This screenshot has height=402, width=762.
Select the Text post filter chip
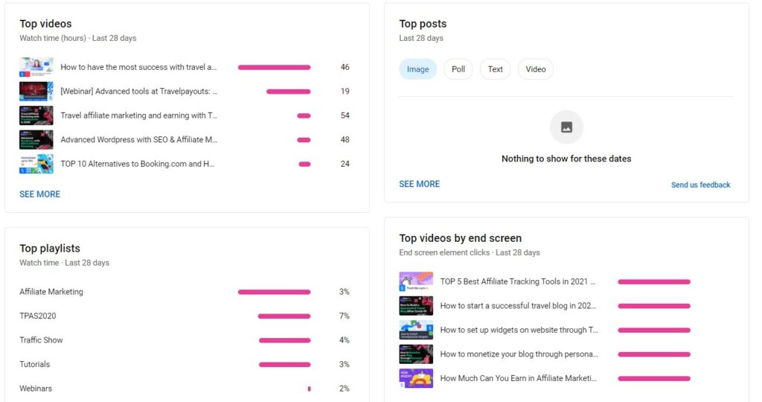[x=495, y=69]
